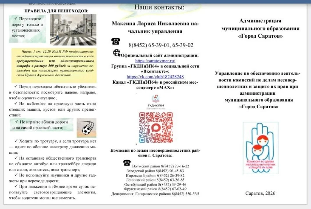
Task: Click the rule "Не выбегайте на проезжую часть"
Action: [53, 109]
